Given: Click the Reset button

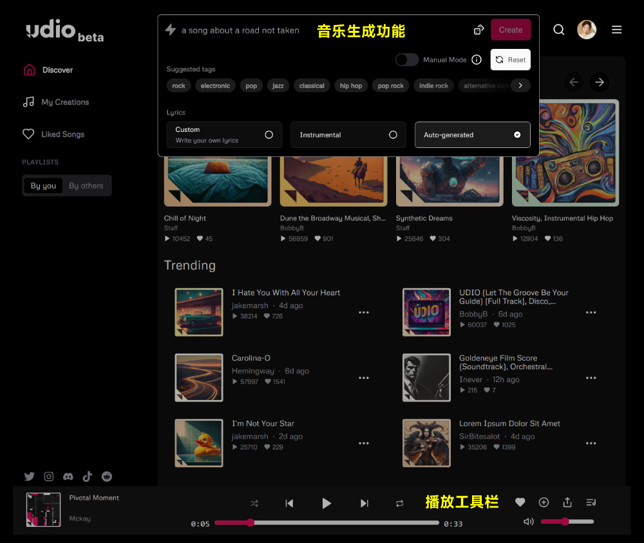Looking at the screenshot, I should pos(511,60).
